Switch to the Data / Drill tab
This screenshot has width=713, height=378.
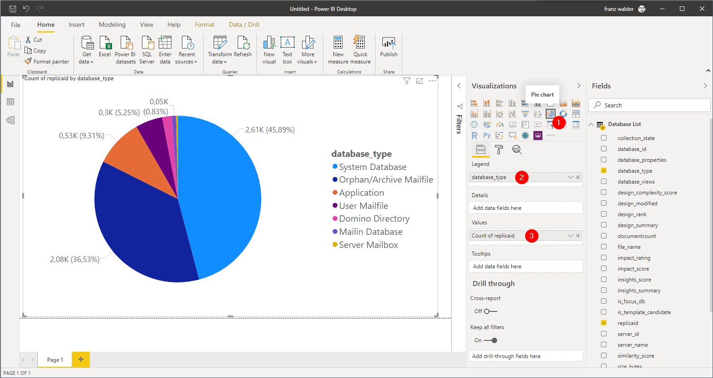[x=244, y=25]
